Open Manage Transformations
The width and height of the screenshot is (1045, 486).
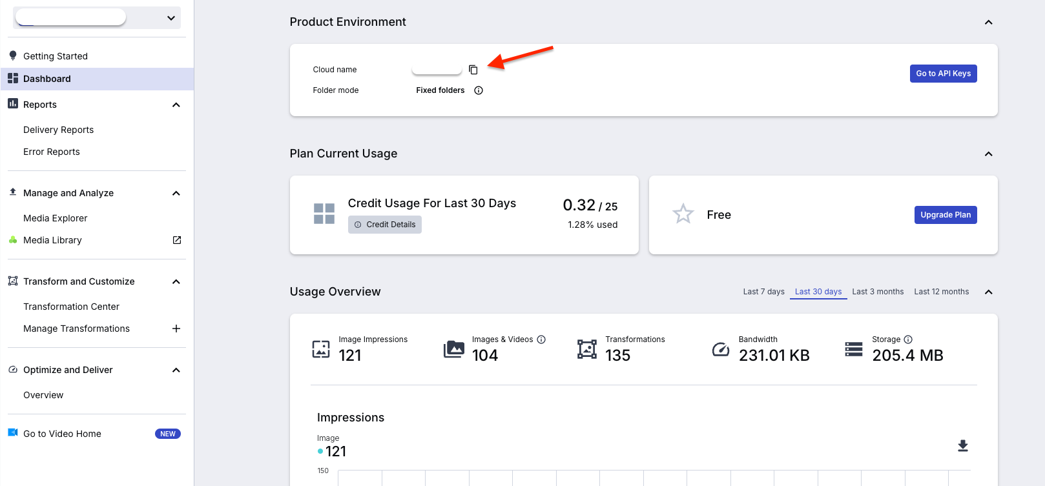[76, 329]
